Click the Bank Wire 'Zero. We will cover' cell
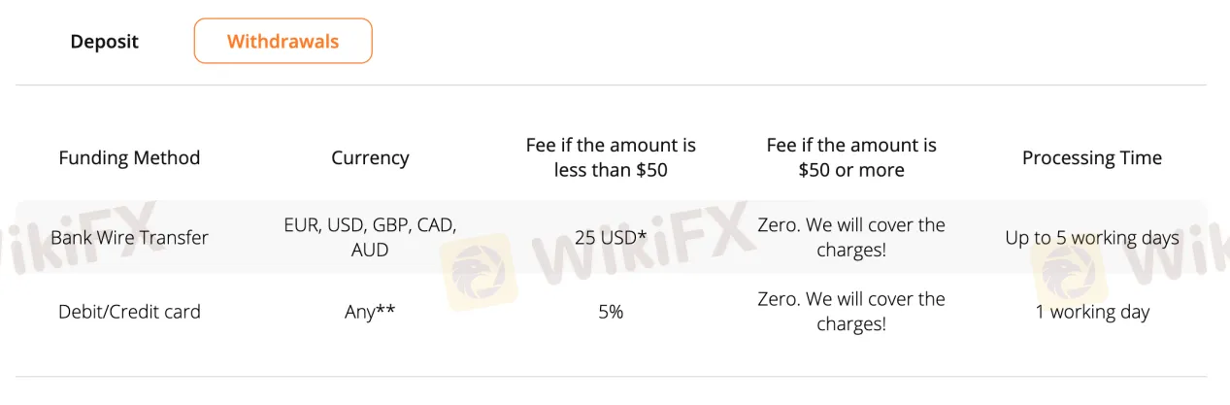 coord(851,237)
